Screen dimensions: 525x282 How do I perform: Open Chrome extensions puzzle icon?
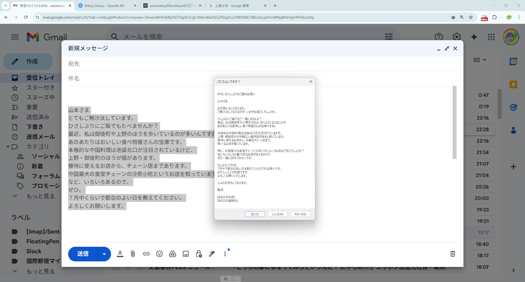[495, 17]
